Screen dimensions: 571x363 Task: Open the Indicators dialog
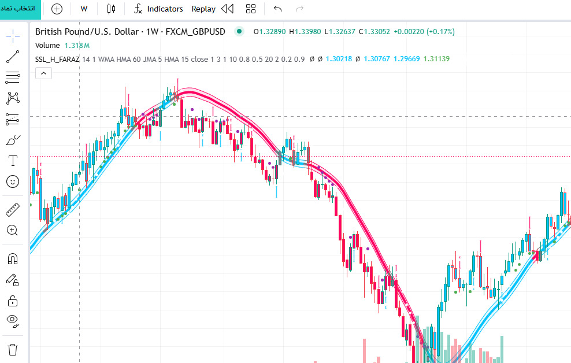pyautogui.click(x=158, y=9)
